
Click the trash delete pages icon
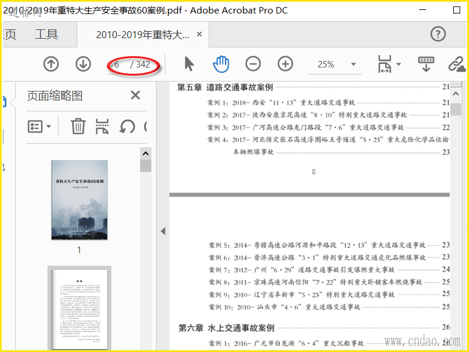(79, 126)
